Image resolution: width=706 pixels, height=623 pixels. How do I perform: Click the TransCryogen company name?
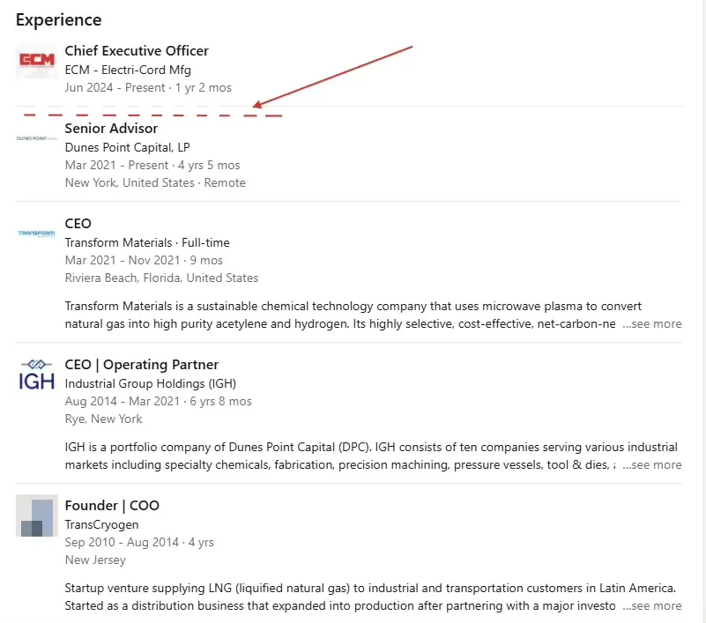tap(101, 524)
